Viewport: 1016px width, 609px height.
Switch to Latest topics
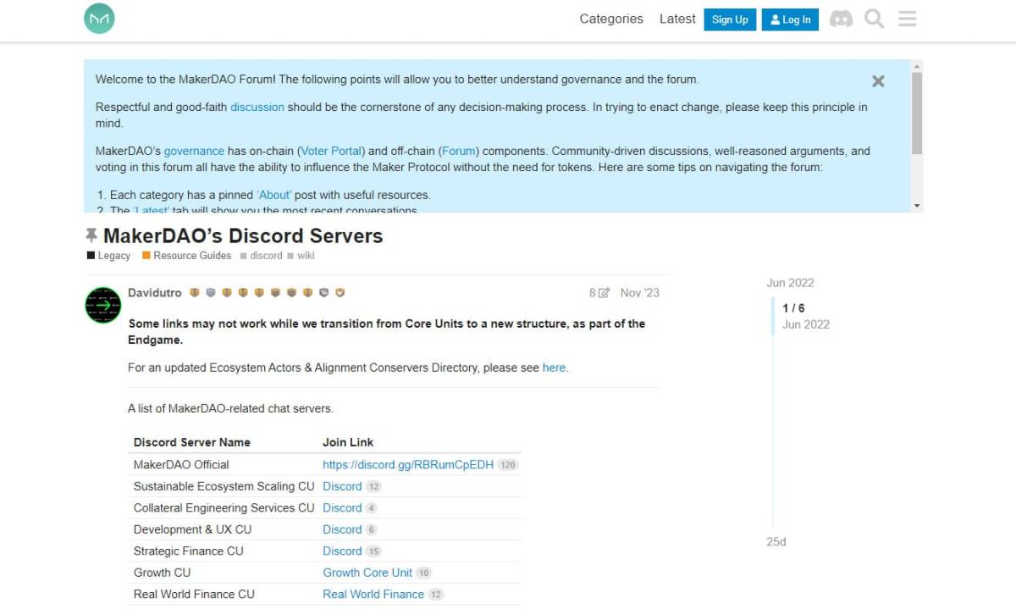pos(676,19)
